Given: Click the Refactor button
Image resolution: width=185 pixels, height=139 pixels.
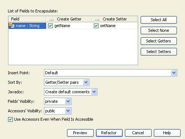Looking at the screenshot, I should [x=109, y=133].
